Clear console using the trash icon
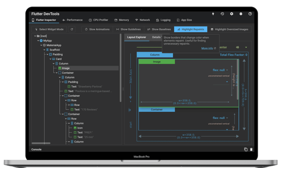The width and height of the screenshot is (281, 172). [251, 149]
